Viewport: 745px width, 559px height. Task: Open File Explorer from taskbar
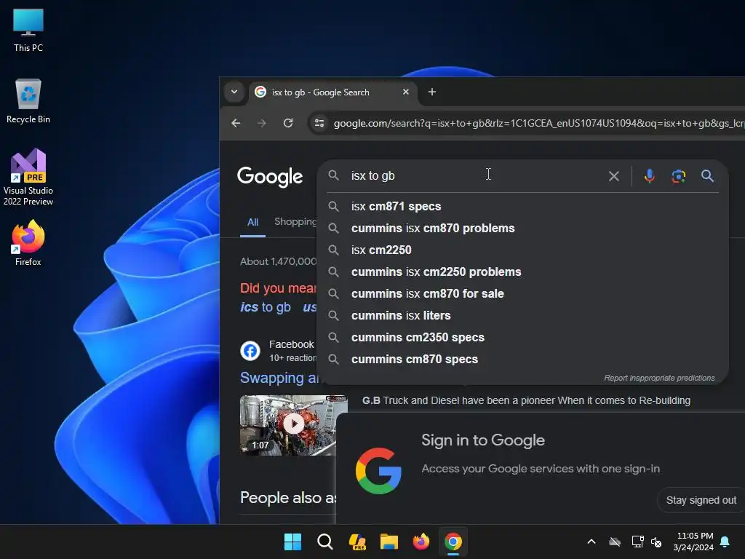click(389, 542)
